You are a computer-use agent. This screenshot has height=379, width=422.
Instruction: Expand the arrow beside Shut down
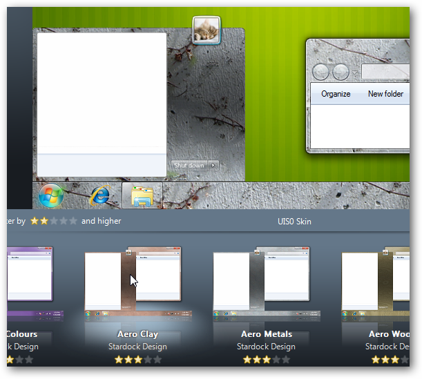click(x=213, y=166)
